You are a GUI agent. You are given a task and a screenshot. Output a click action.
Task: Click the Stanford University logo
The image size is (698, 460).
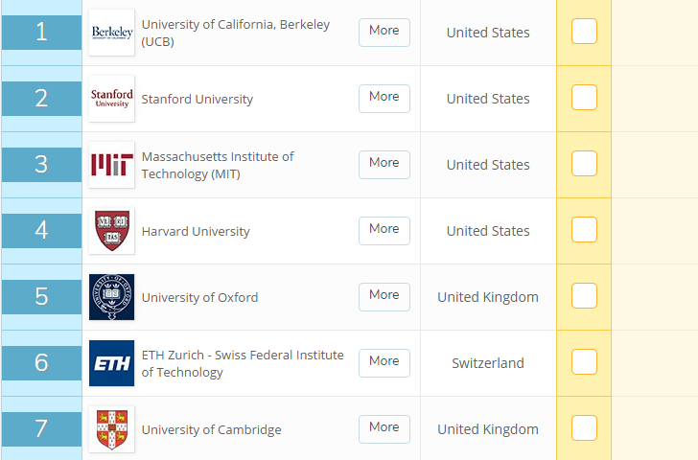pyautogui.click(x=111, y=99)
